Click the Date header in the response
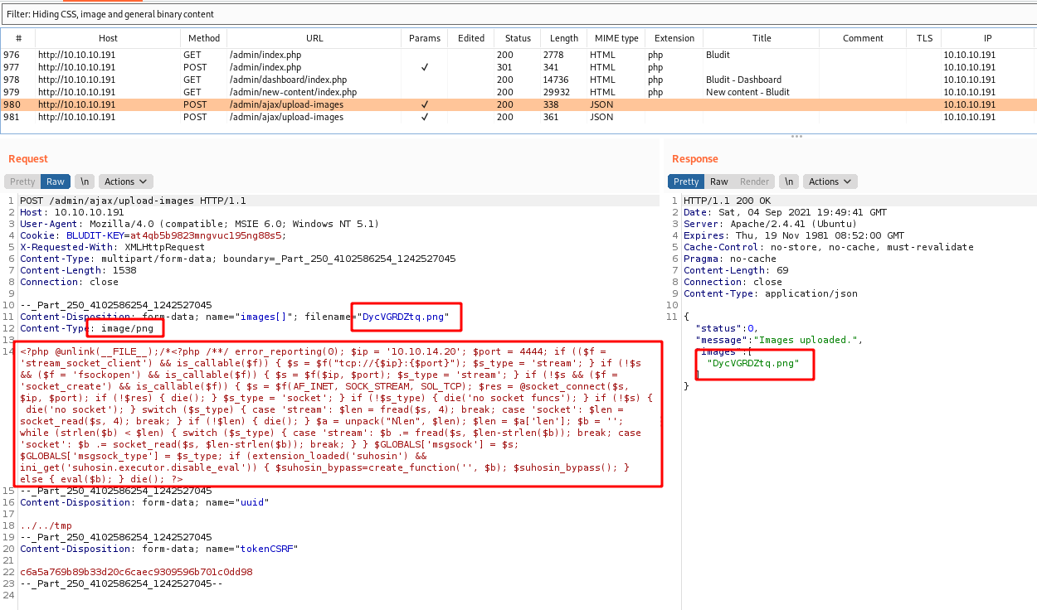This screenshot has height=610, width=1037. [785, 212]
